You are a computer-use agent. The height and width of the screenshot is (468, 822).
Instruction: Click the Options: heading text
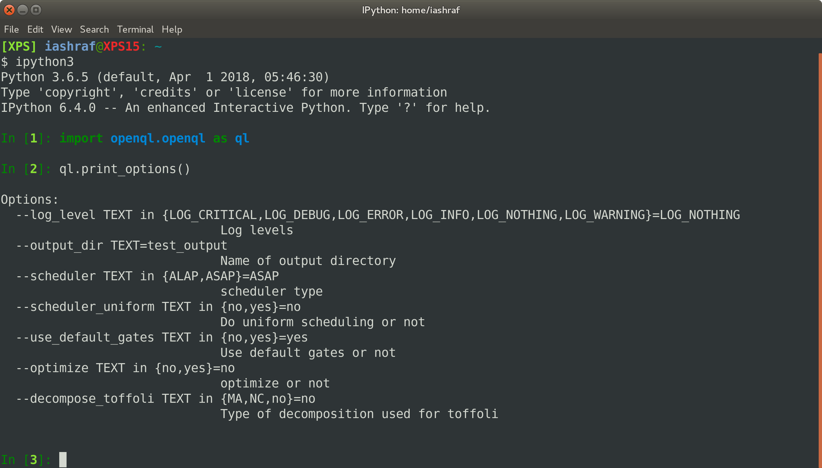coord(30,199)
